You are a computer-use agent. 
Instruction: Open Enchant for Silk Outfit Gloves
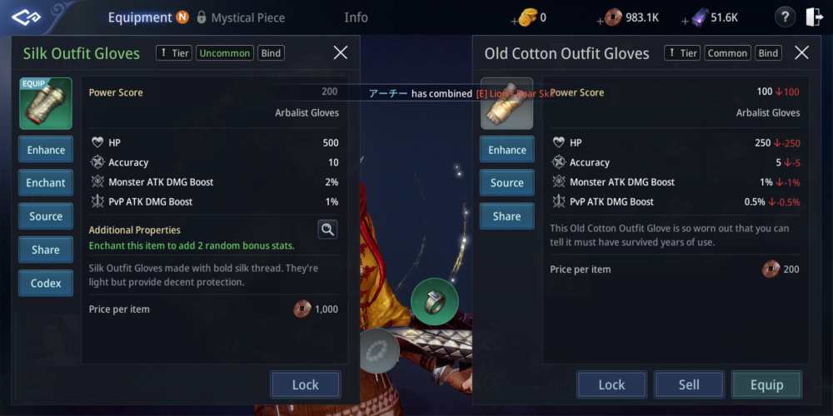46,182
